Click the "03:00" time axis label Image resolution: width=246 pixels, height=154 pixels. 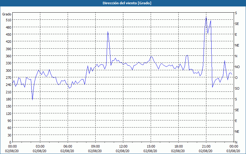click(x=40, y=147)
